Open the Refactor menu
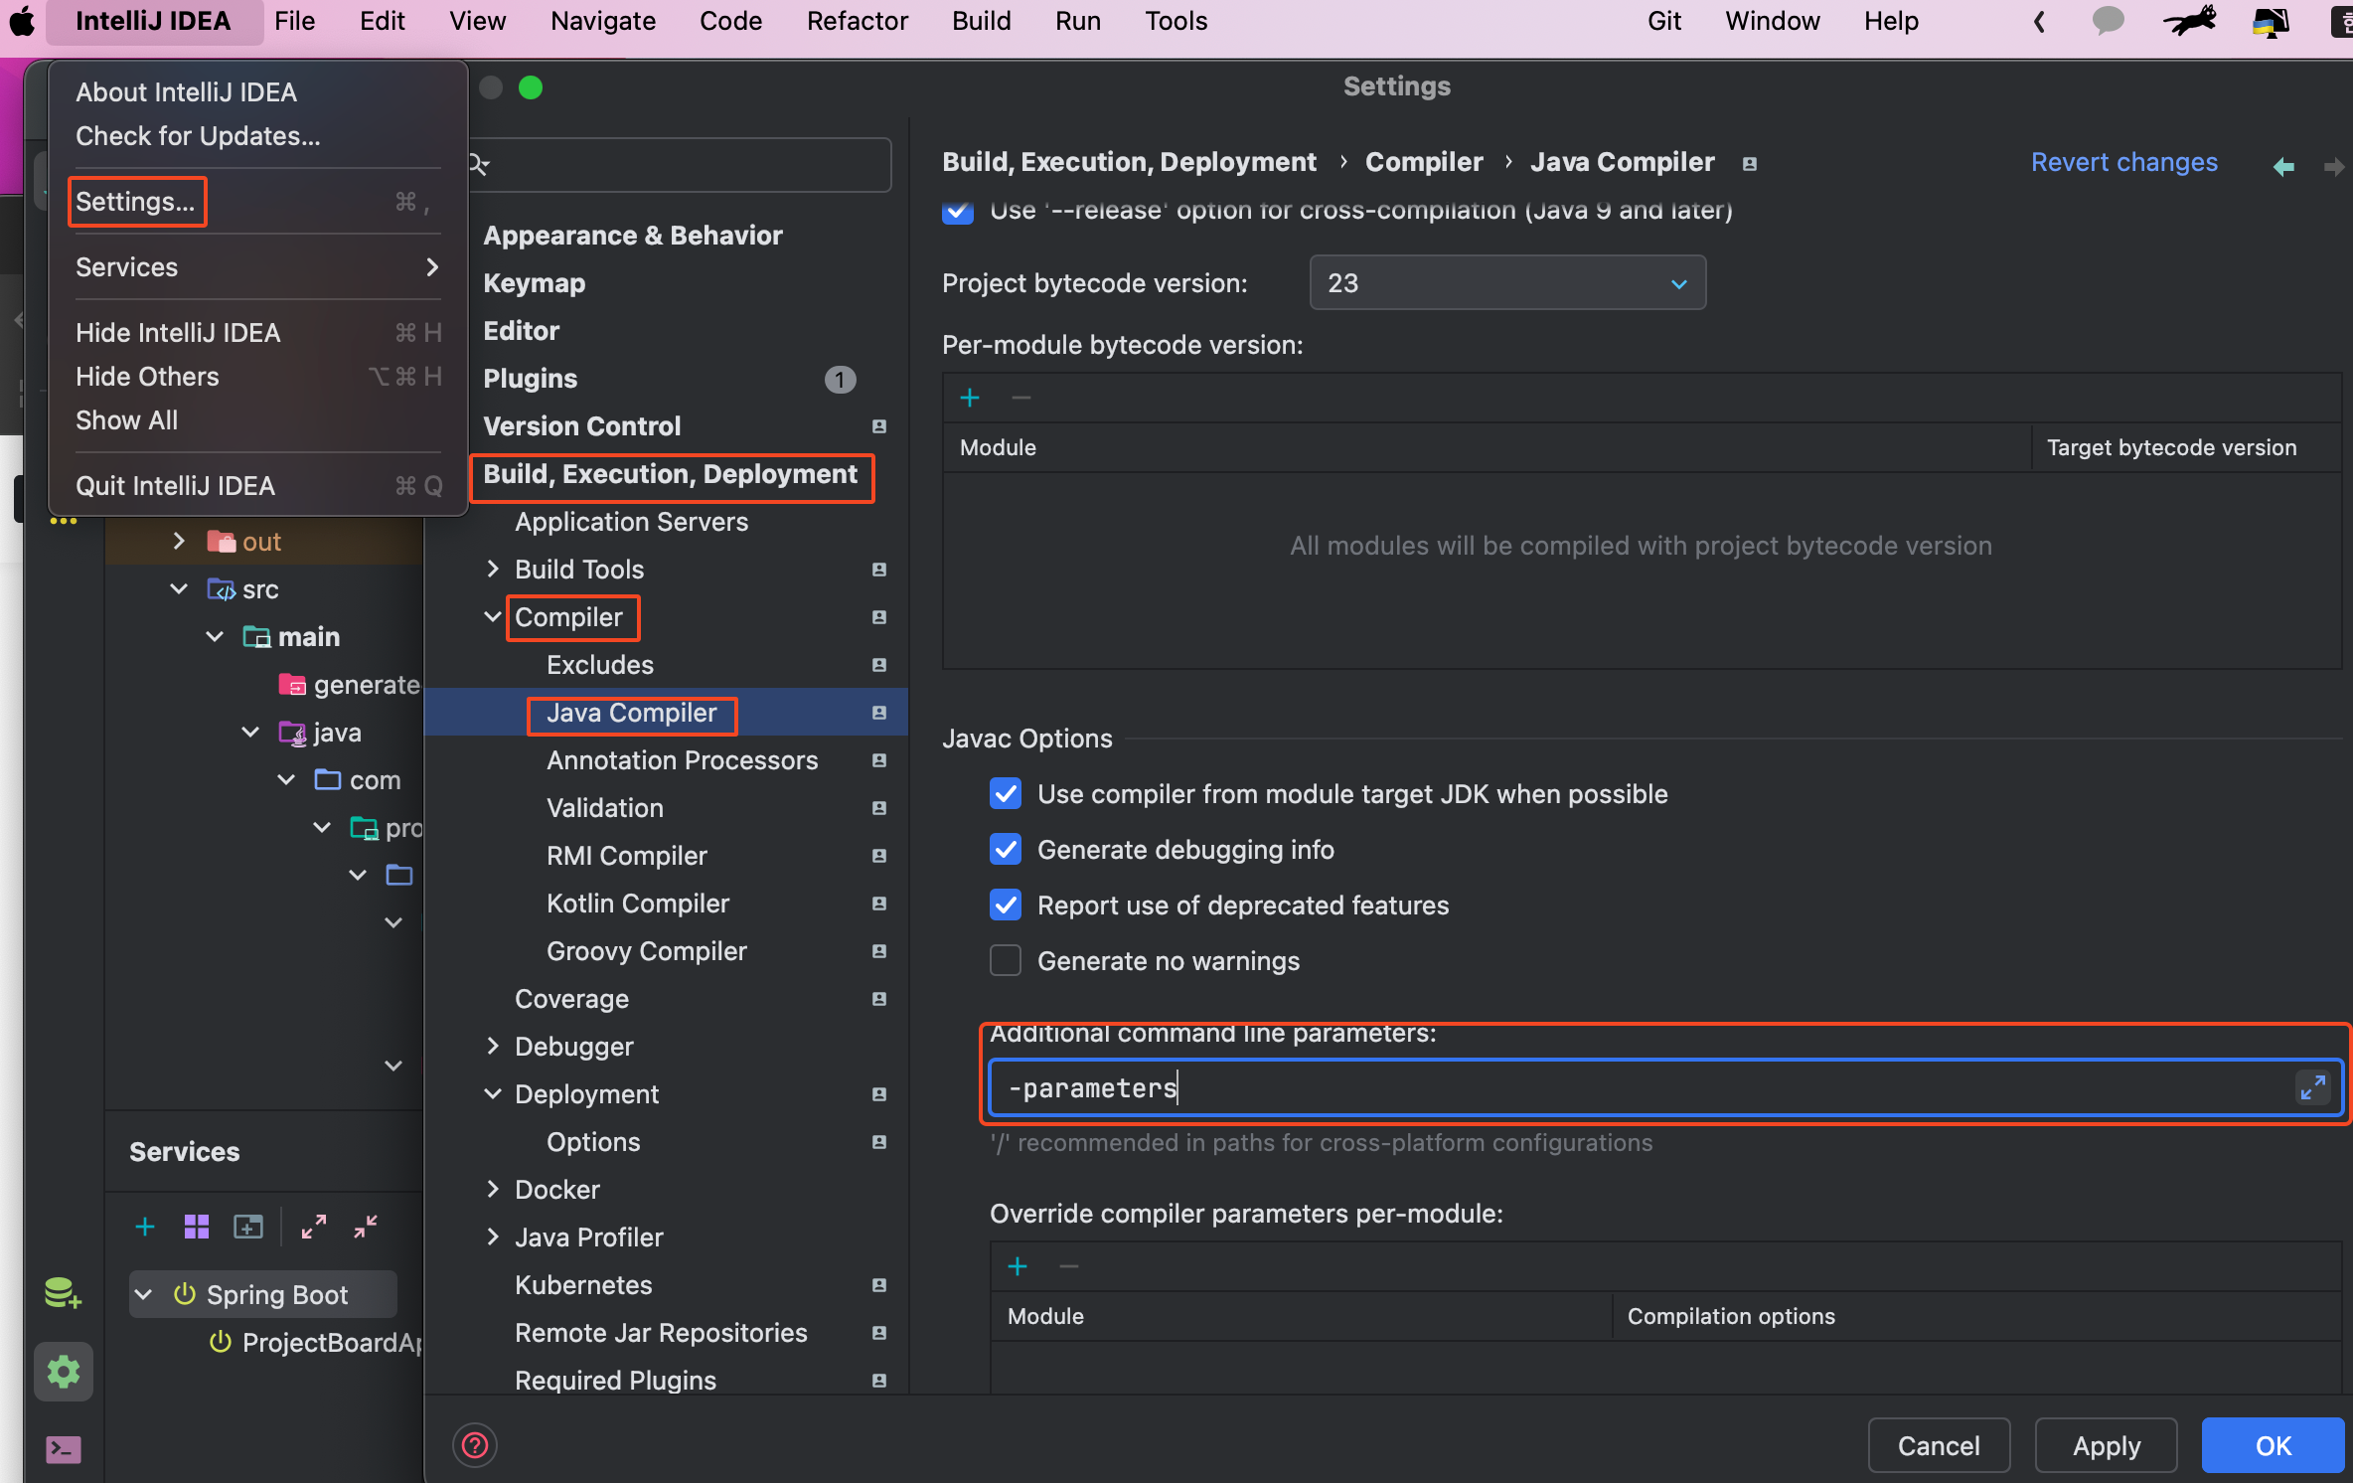The height and width of the screenshot is (1483, 2353). tap(857, 21)
